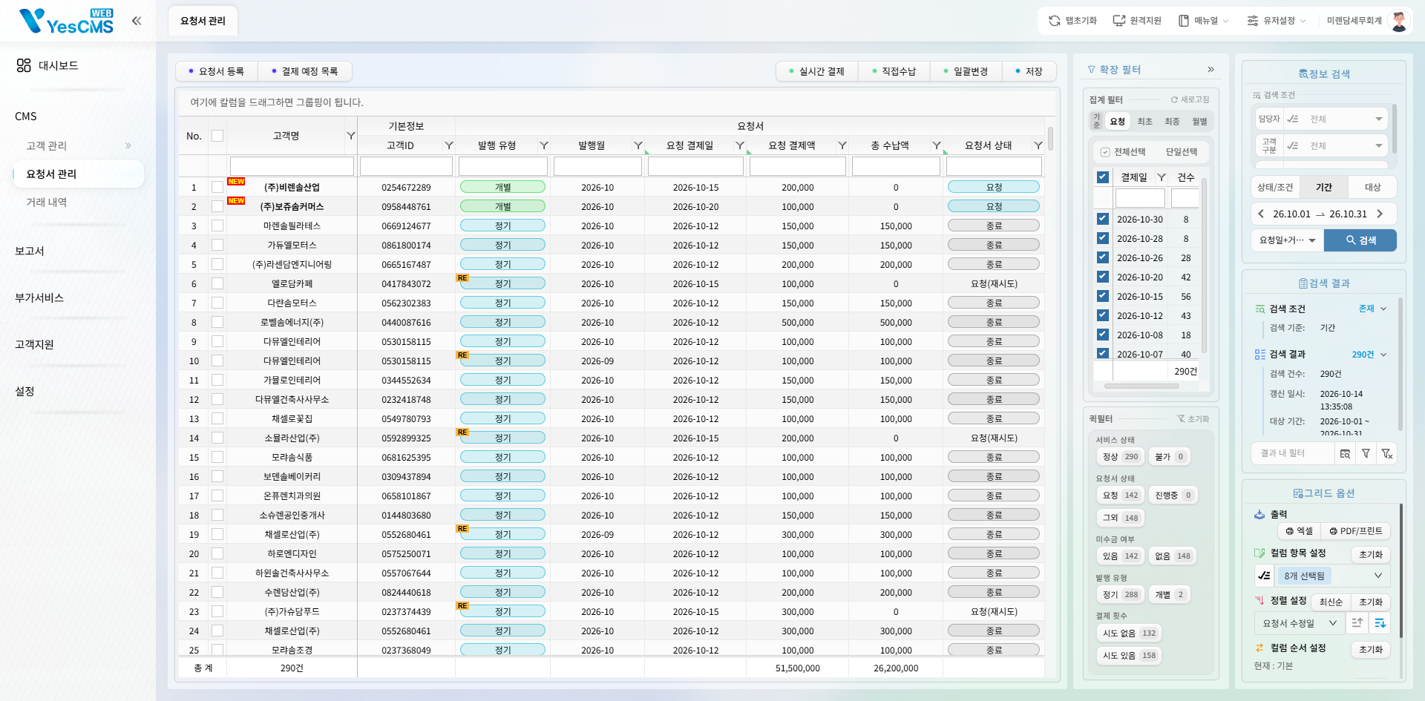Set ascending sort order icon
This screenshot has width=1425, height=701.
coord(1357,623)
